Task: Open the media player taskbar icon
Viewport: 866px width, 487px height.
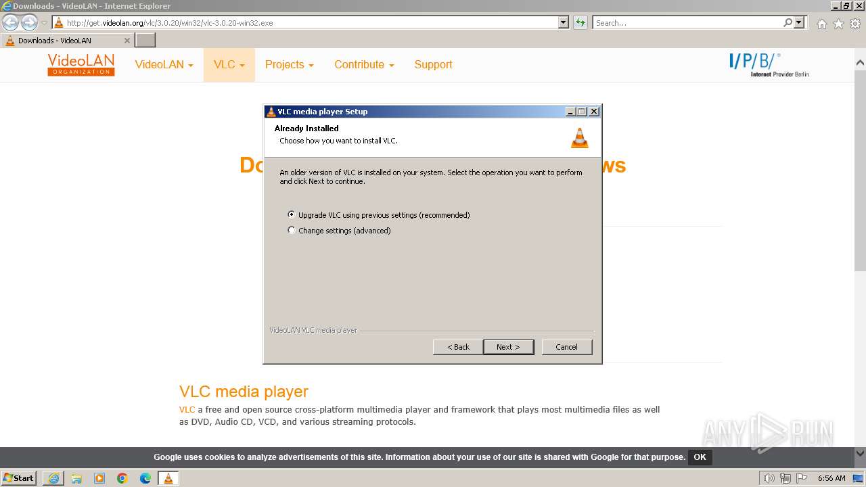Action: (99, 478)
